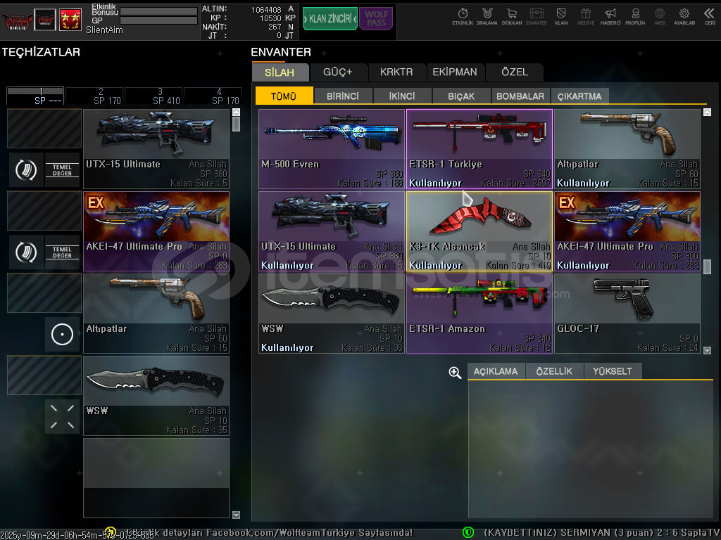The image size is (721, 540).
Task: Select the M-500 Evren sniper item
Action: point(332,149)
